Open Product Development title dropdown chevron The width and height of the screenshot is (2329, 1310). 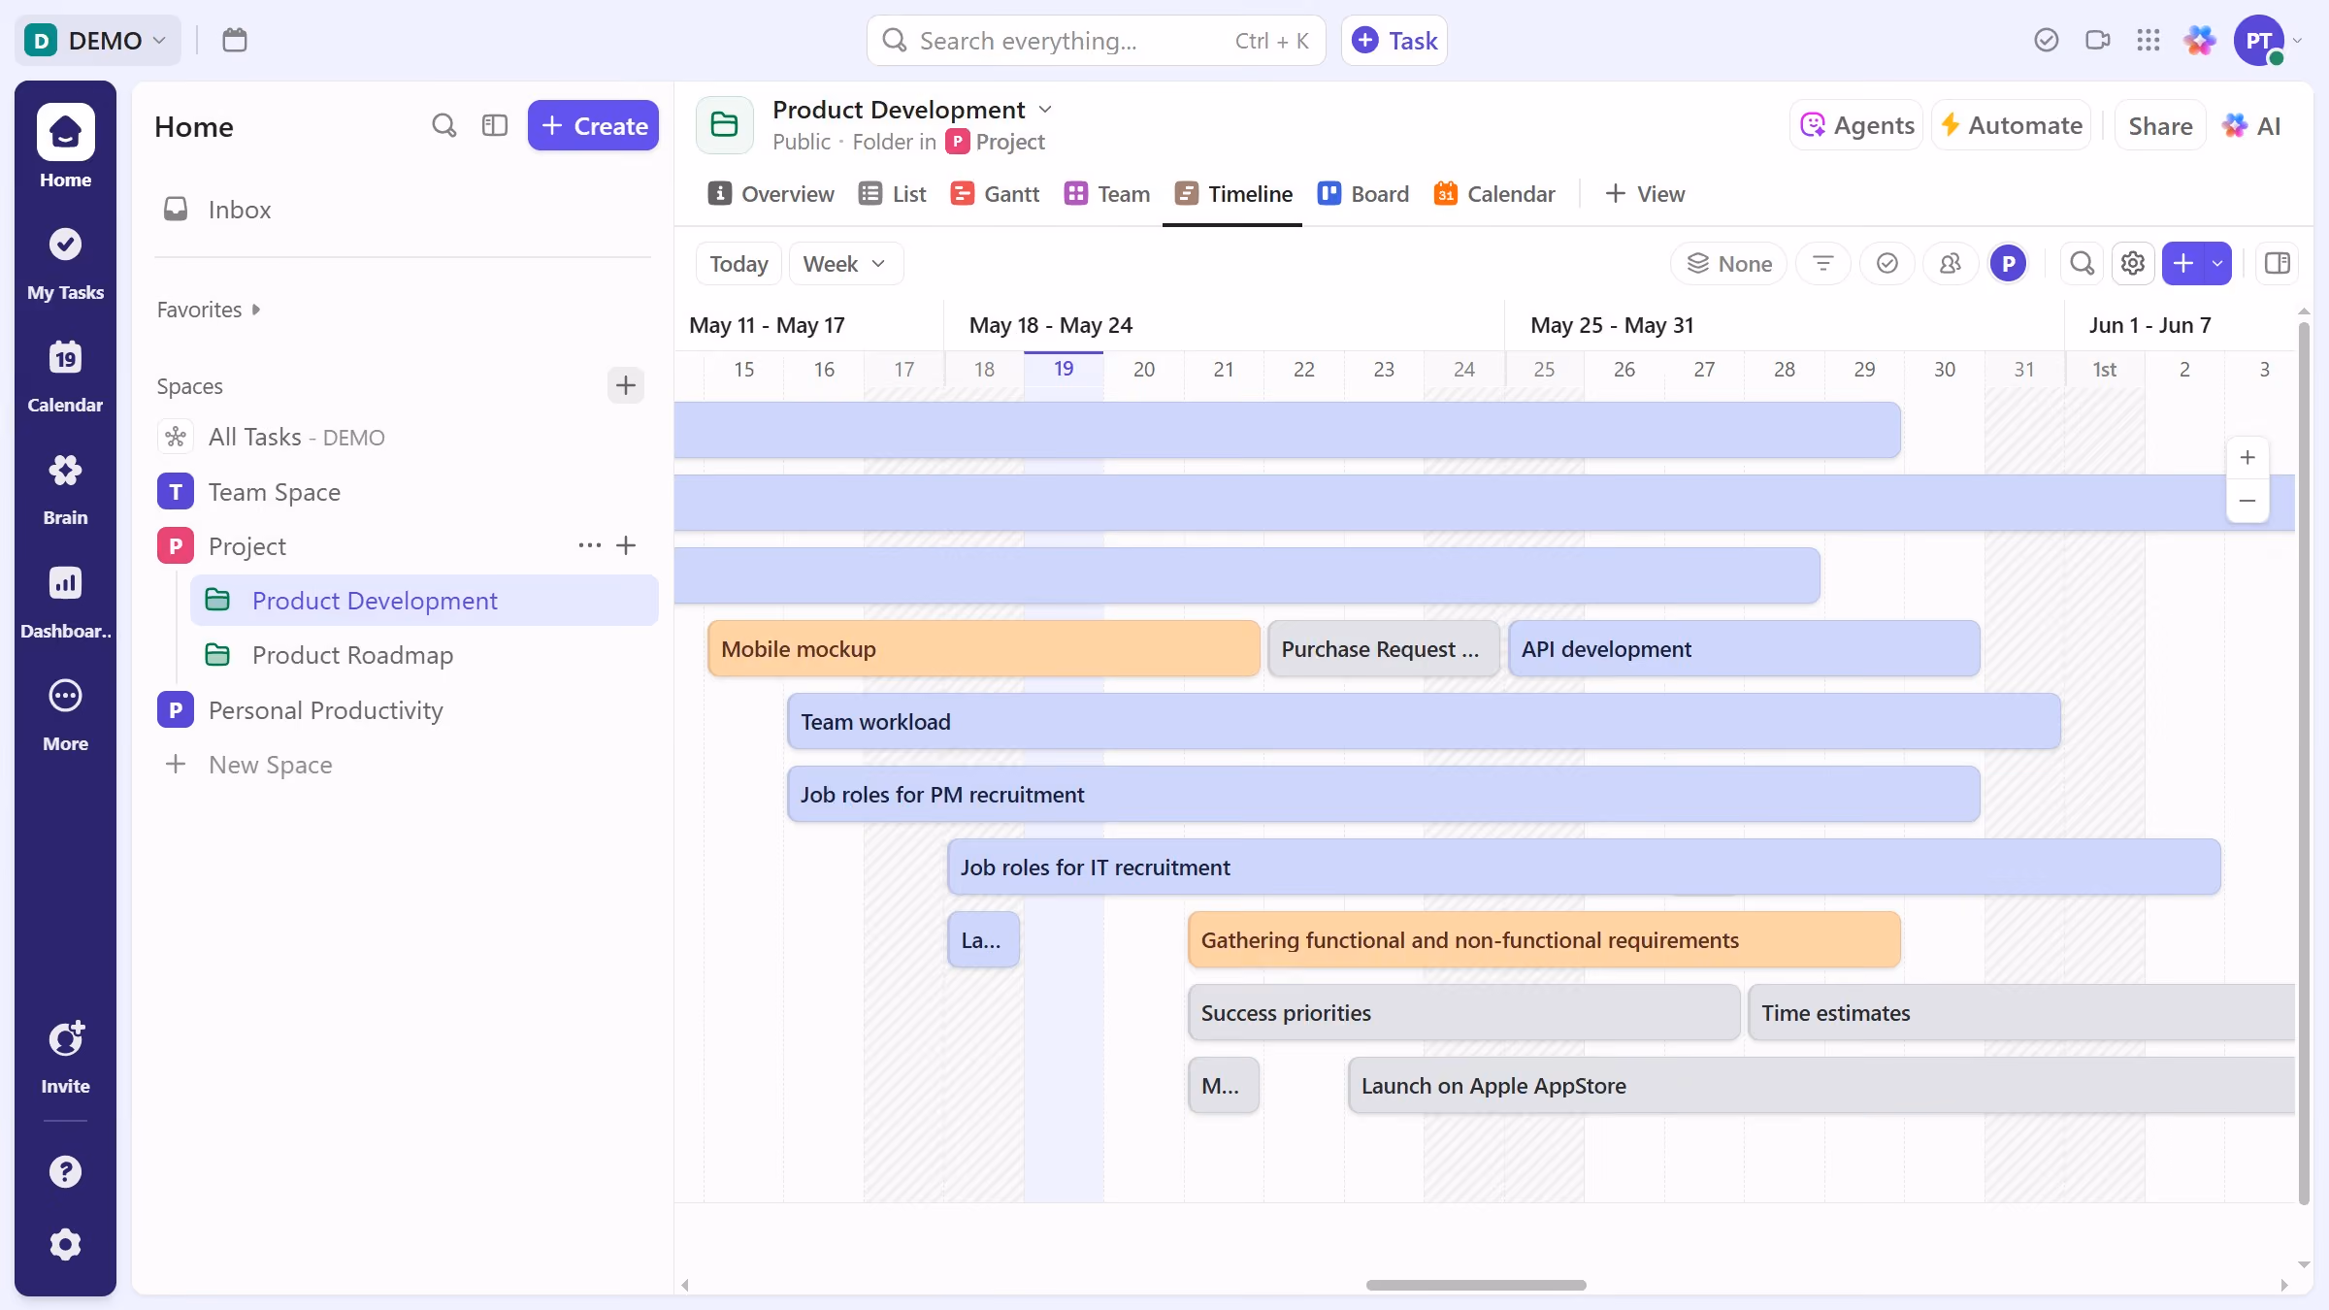[x=1045, y=109]
